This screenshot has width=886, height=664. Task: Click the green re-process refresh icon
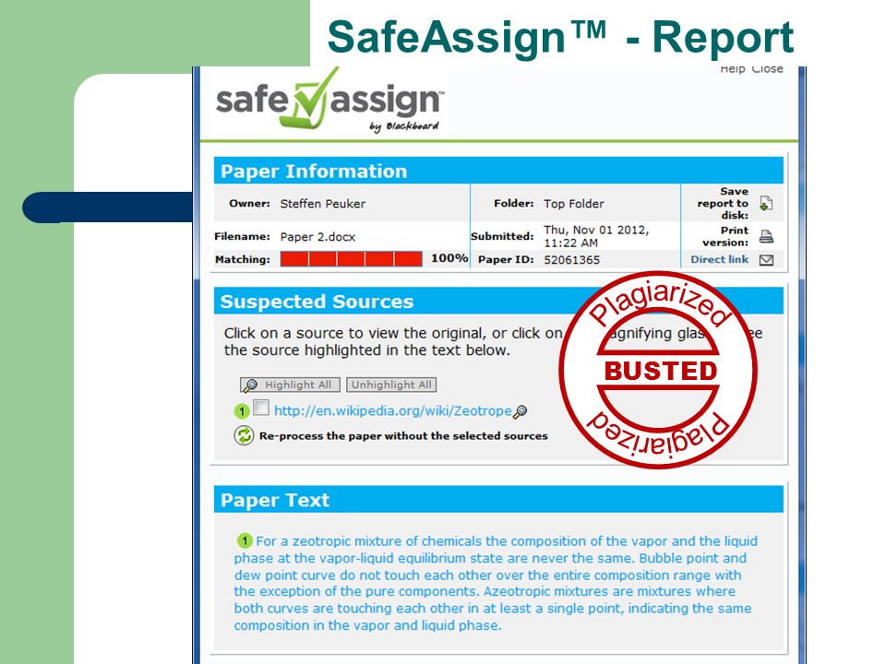coord(244,435)
